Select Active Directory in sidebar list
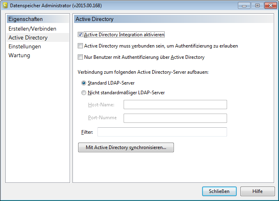 [38, 37]
